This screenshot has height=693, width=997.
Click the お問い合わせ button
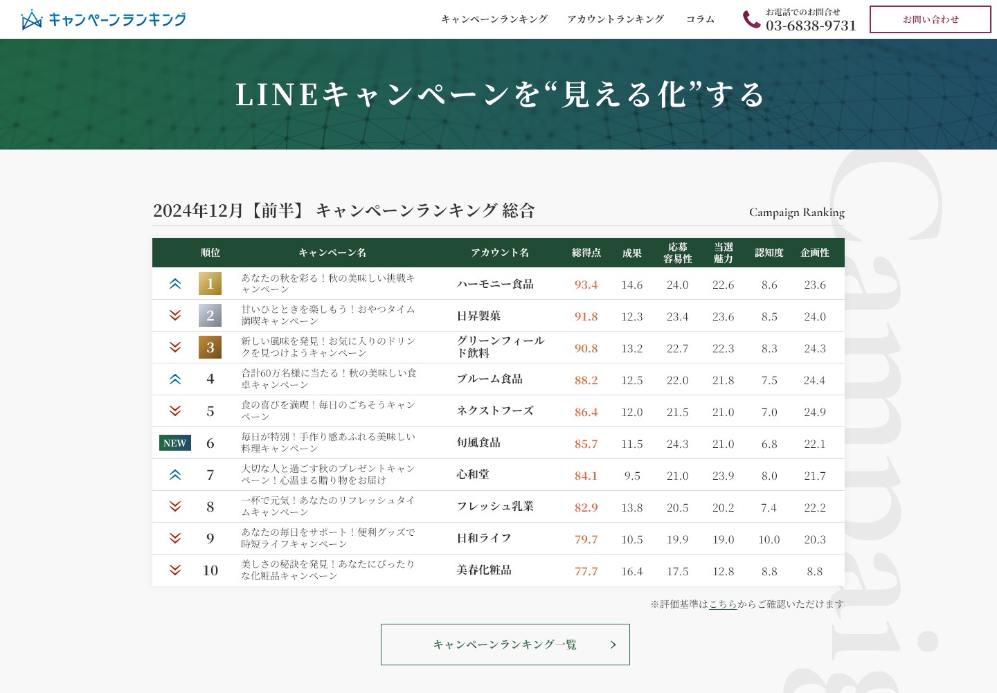pos(931,19)
